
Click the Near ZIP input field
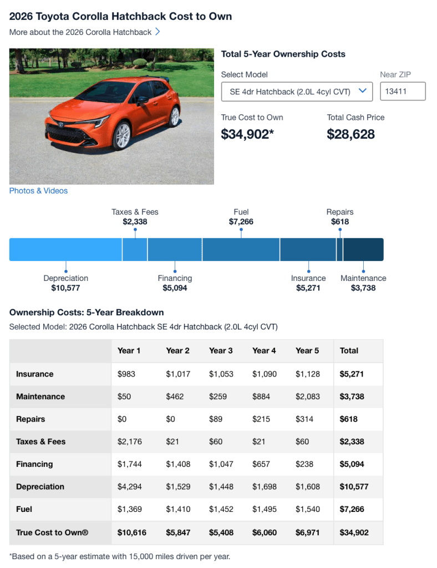coord(403,92)
